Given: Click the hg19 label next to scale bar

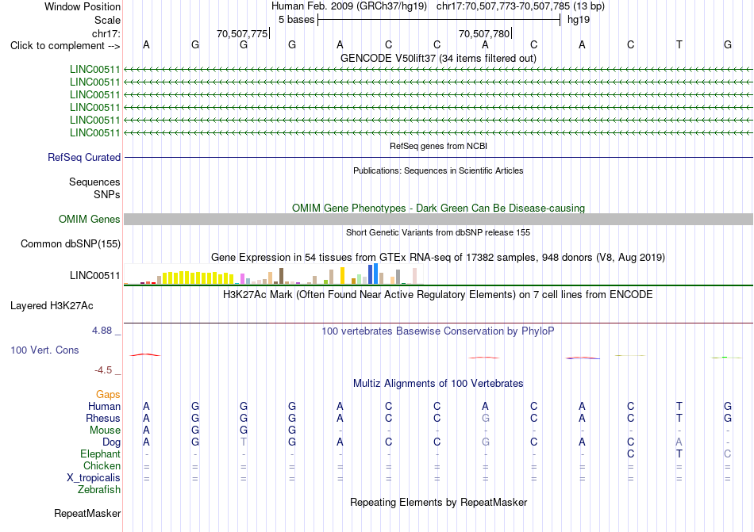Looking at the screenshot, I should [x=579, y=20].
